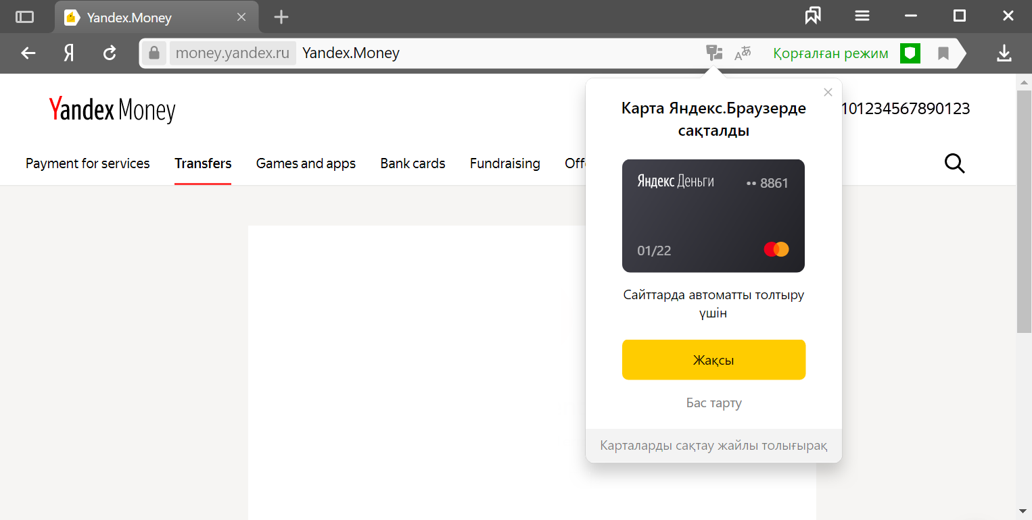Screen dimensions: 1032x520
Task: Click the vertical scrollbar thumb
Action: click(1024, 211)
